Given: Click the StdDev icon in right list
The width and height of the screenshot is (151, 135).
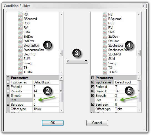Looking at the screenshot, I should pyautogui.click(x=105, y=37).
